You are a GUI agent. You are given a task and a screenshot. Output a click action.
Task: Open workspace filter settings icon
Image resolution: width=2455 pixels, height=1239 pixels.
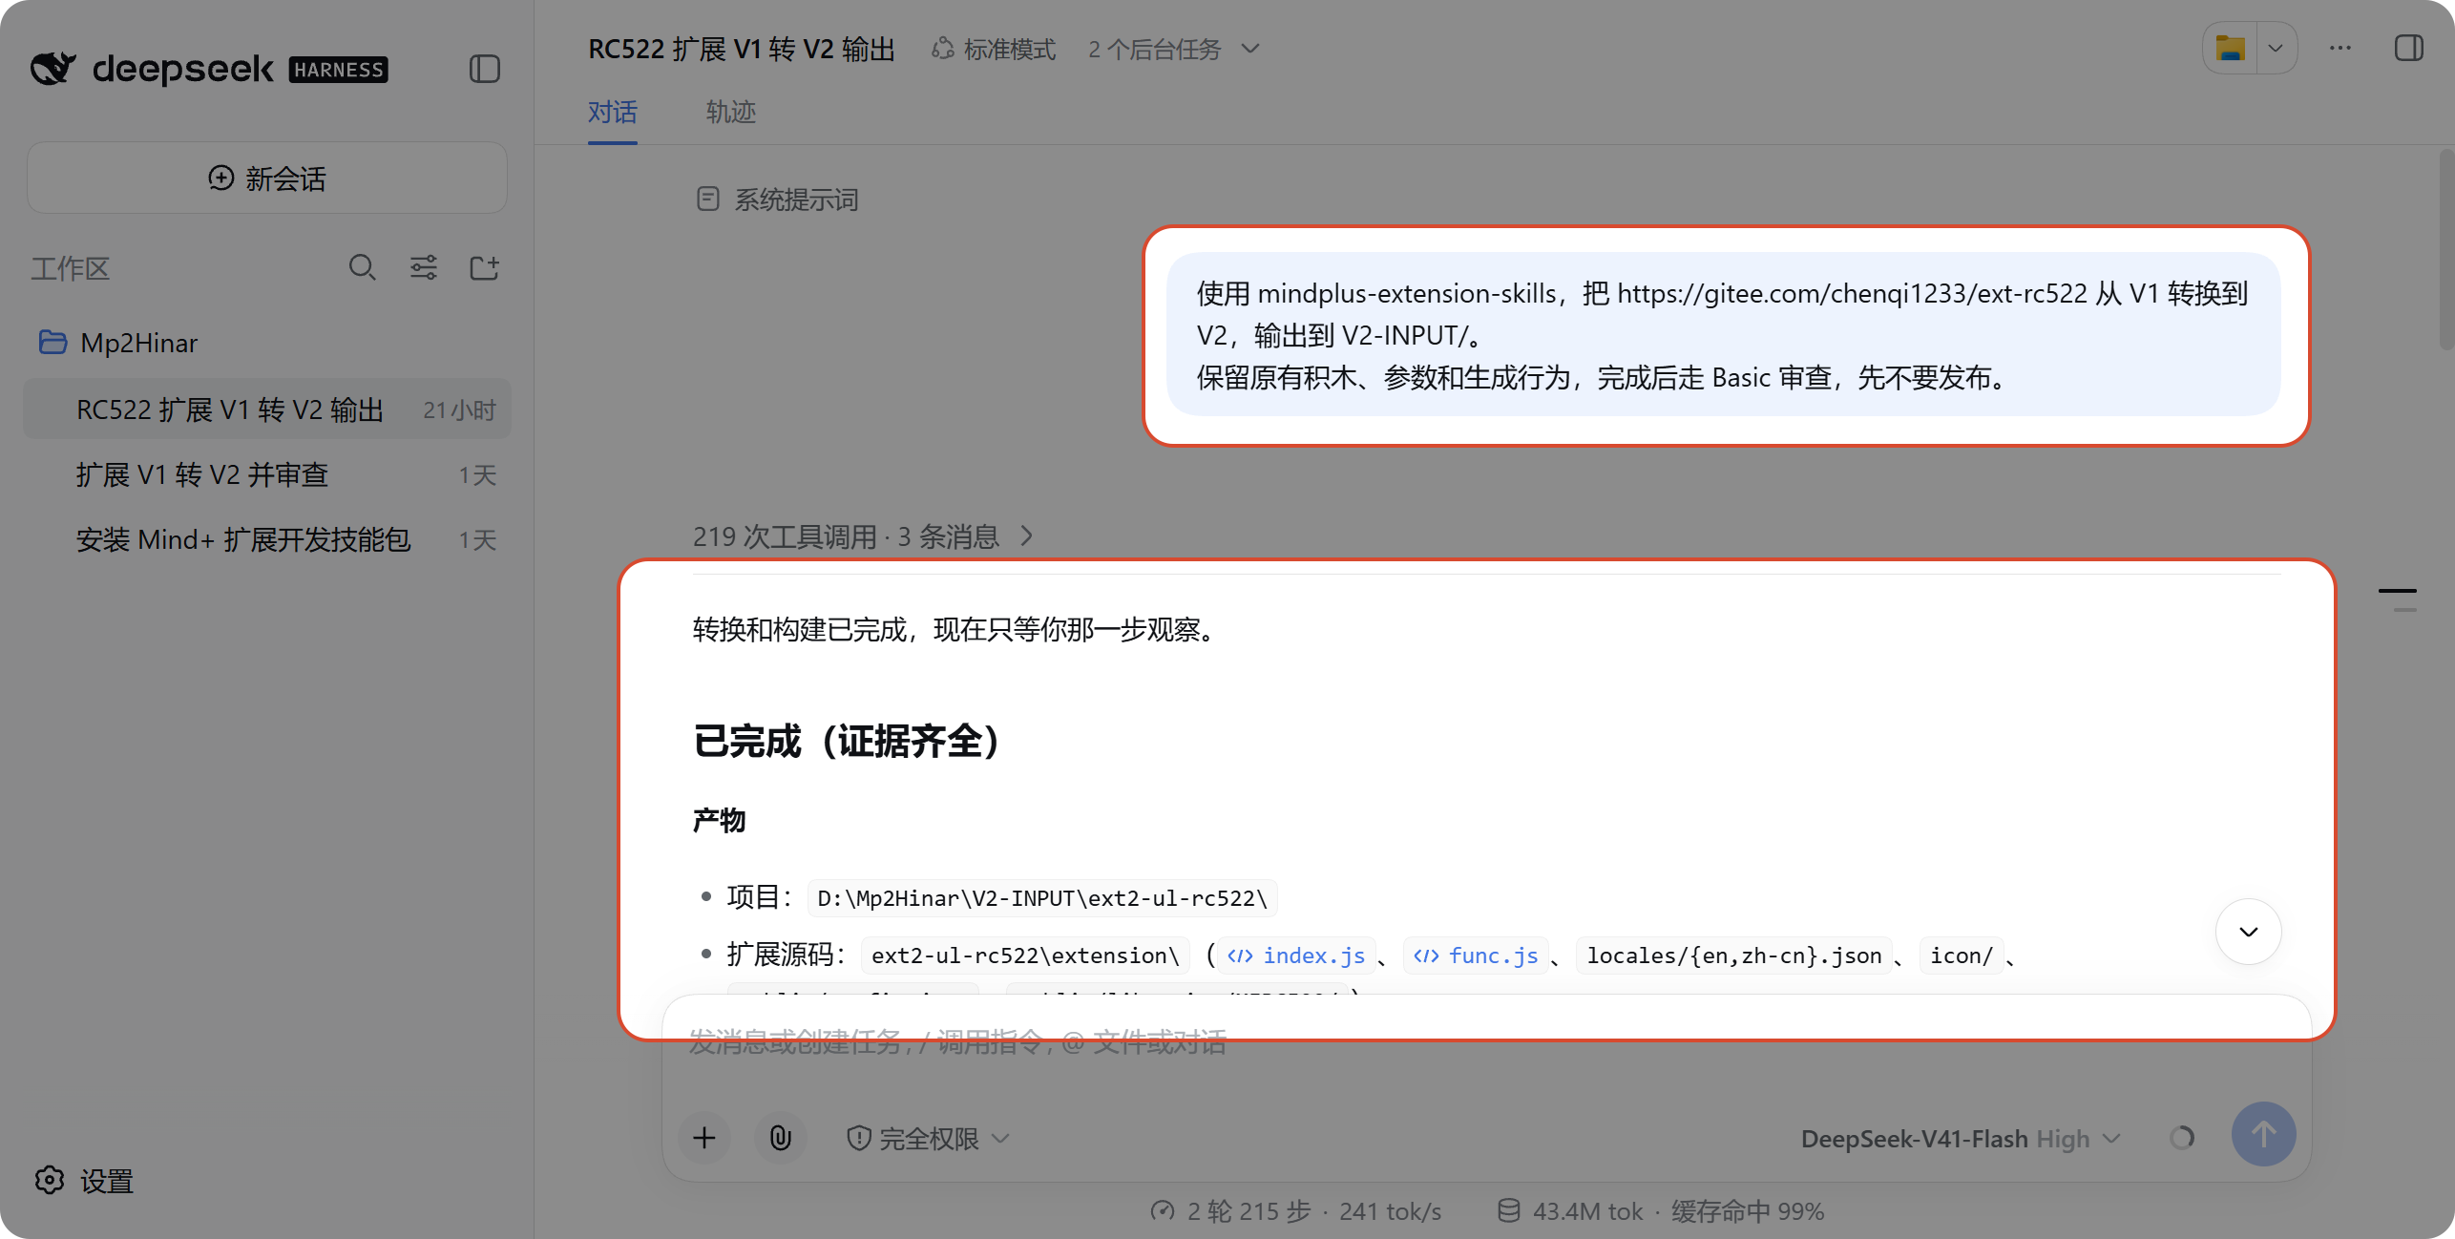coord(423,267)
